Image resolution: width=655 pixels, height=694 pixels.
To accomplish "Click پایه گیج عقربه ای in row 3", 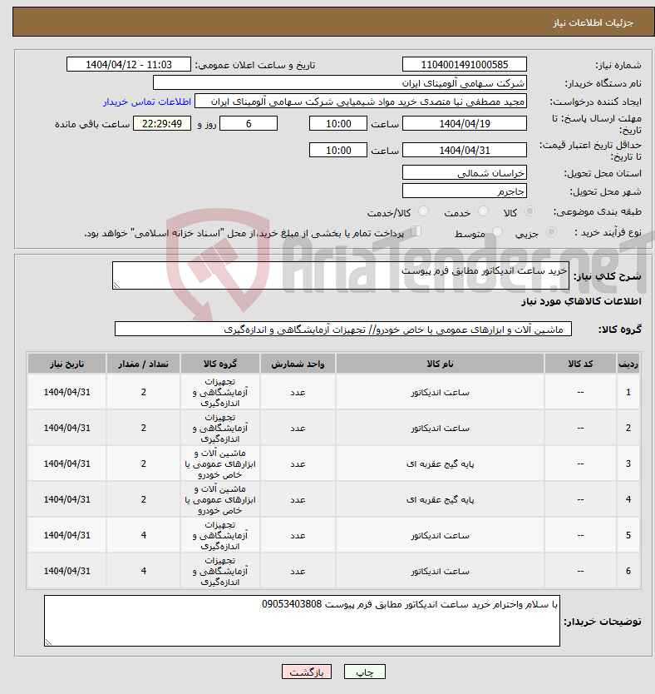I will click(x=441, y=463).
